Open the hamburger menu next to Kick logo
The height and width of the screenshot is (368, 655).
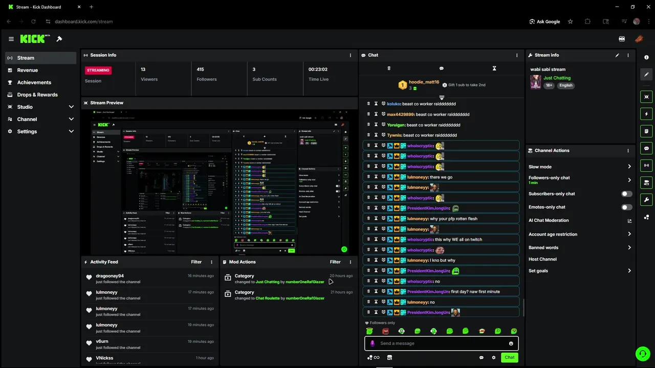point(11,39)
